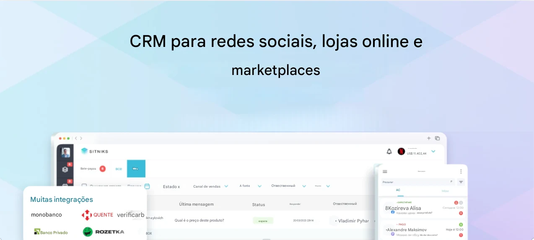Click the Pago label on Alexandre's chat
534x240 pixels.
[x=401, y=225]
